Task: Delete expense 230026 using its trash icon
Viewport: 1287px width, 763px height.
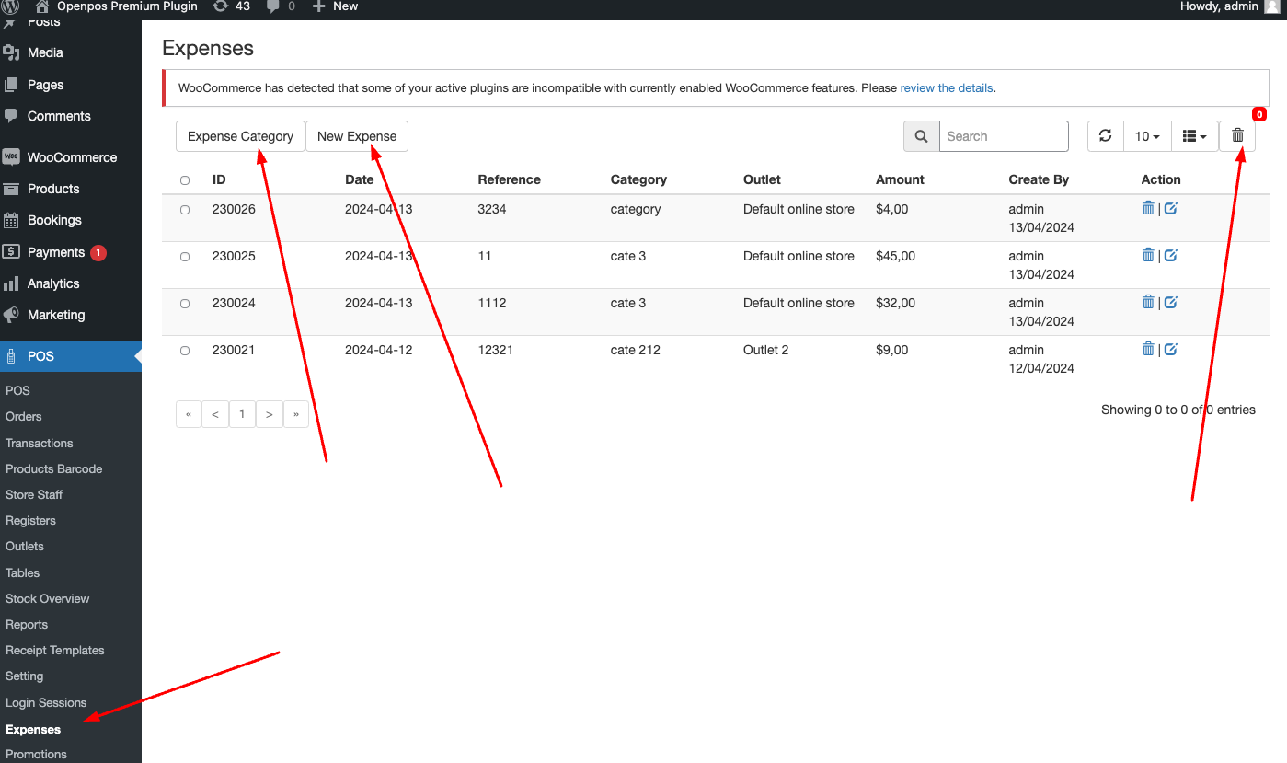Action: pyautogui.click(x=1148, y=208)
